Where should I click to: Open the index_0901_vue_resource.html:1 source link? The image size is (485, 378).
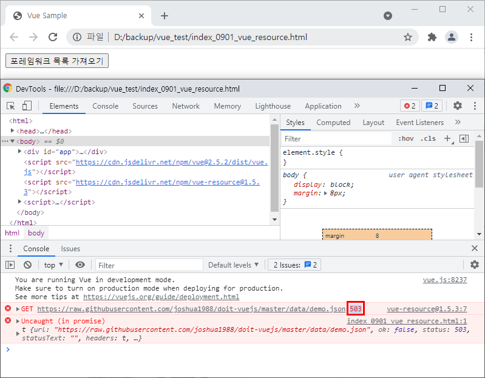tap(407, 321)
